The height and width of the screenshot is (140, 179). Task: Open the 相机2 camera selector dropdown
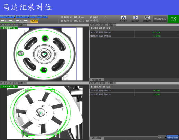(x=162, y=137)
